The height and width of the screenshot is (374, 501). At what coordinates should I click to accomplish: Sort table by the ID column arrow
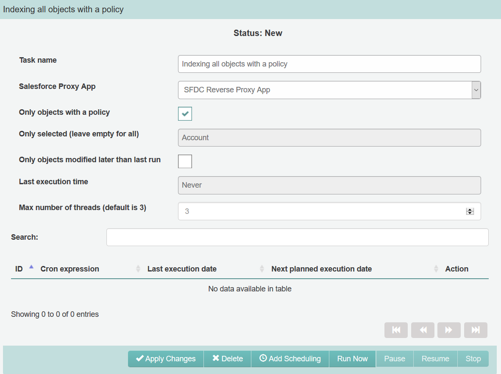(x=31, y=267)
